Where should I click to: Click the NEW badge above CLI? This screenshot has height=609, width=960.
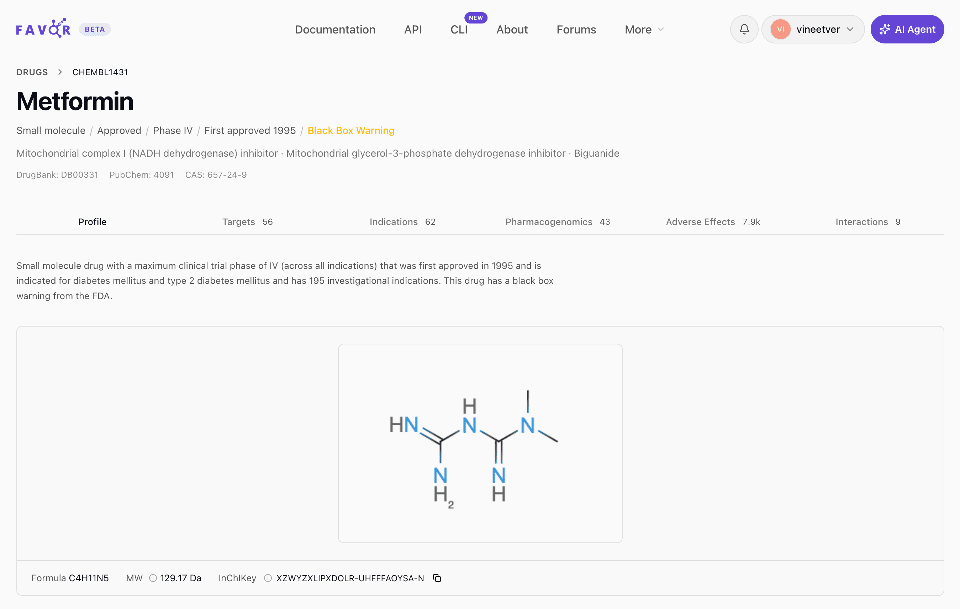pos(476,18)
